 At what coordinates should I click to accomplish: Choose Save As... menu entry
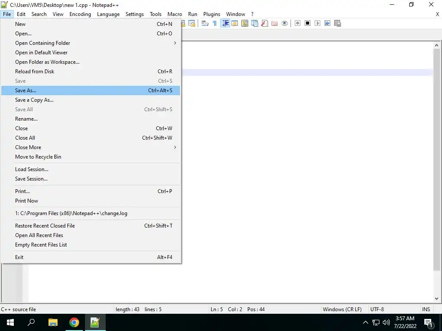tap(91, 91)
